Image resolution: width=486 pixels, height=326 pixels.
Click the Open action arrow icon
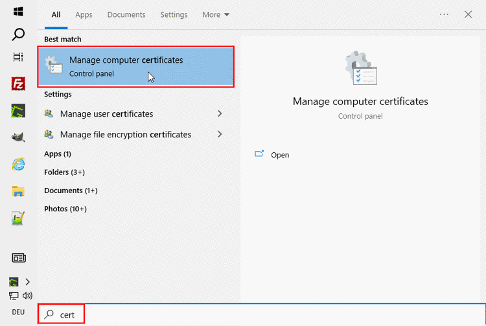259,154
